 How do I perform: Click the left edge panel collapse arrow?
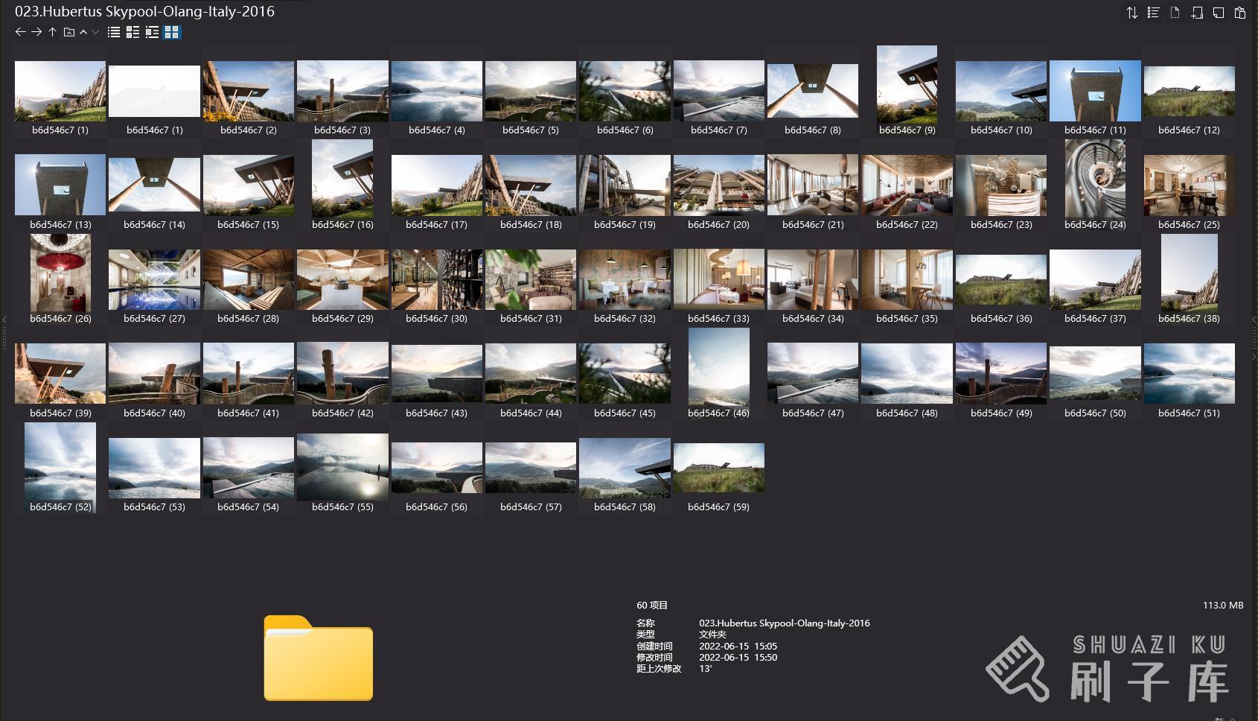pos(4,320)
